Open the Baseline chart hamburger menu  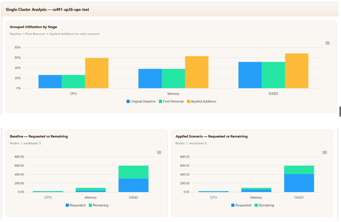(x=159, y=152)
